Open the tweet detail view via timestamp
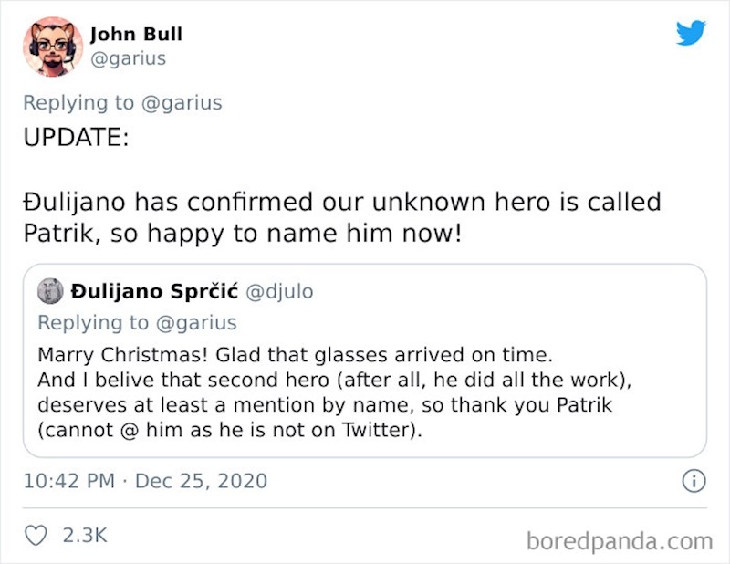Image resolution: width=730 pixels, height=564 pixels. pos(144,480)
